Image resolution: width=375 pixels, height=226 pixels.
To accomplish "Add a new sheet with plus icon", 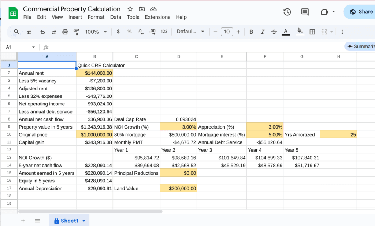I will coord(23,221).
